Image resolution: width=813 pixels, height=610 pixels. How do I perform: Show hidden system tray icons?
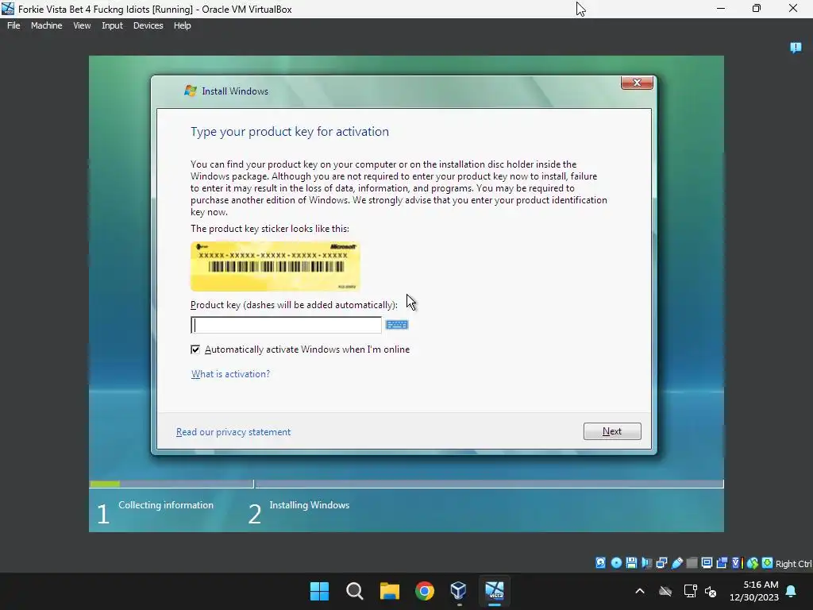640,591
